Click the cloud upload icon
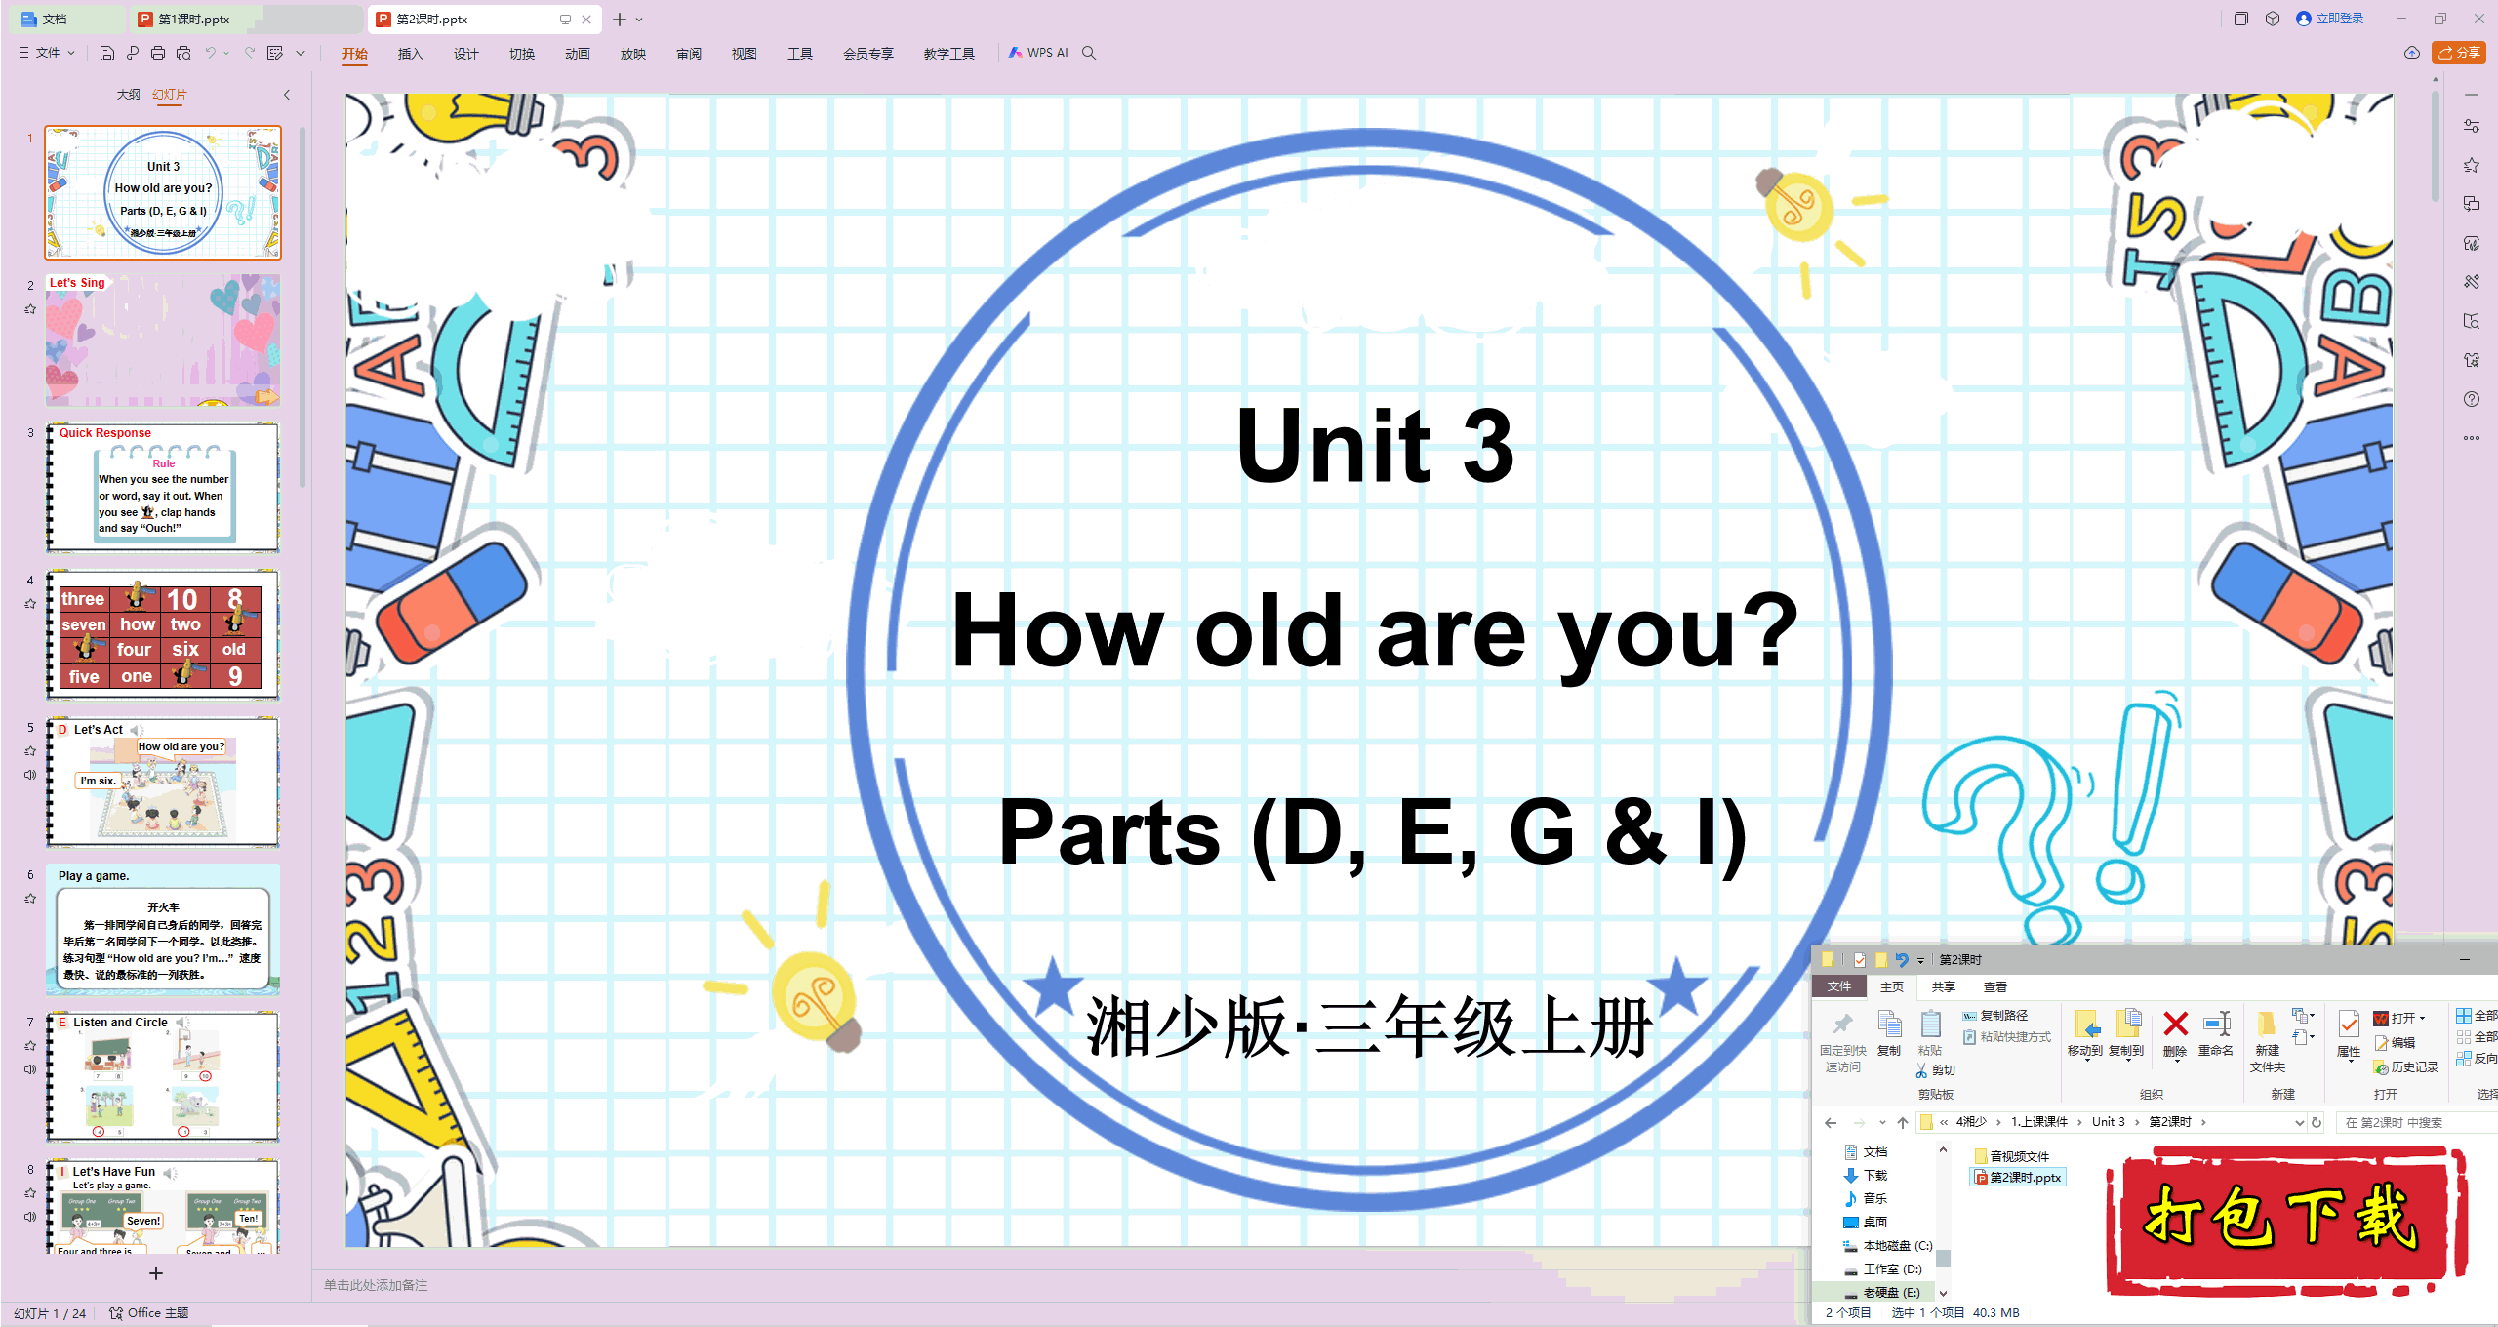The image size is (2498, 1327). coord(2411,53)
